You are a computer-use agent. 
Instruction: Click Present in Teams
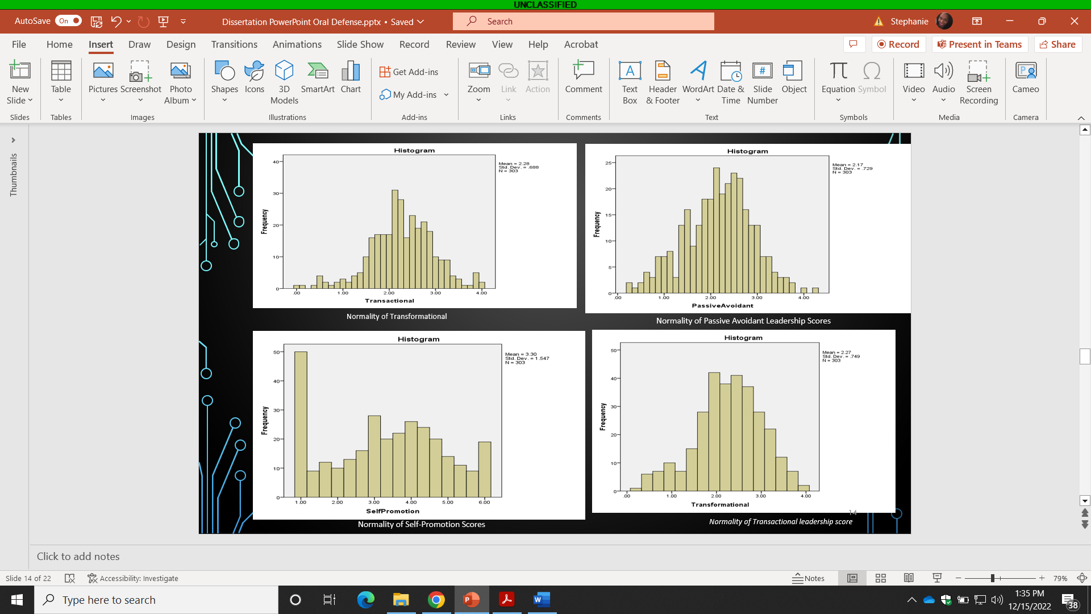pyautogui.click(x=979, y=44)
